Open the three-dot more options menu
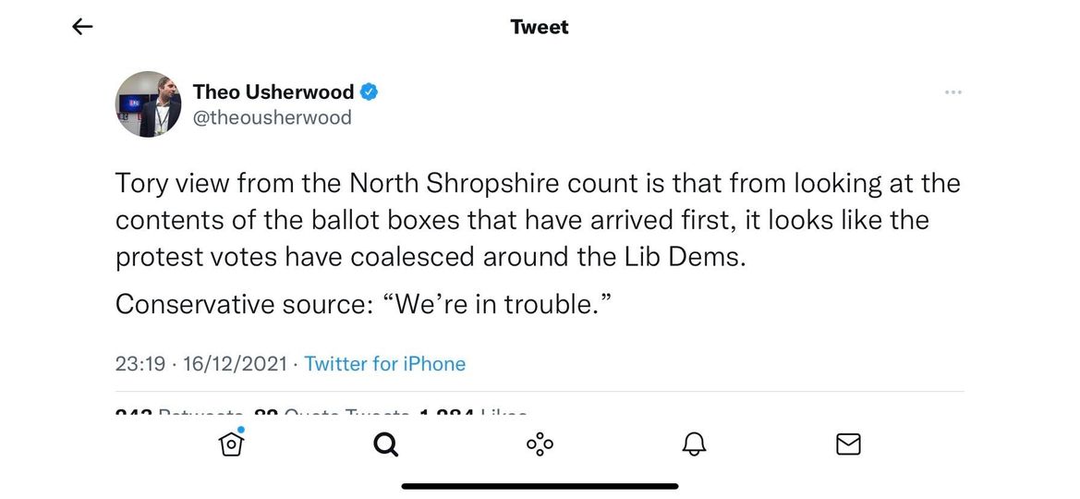 tap(953, 92)
